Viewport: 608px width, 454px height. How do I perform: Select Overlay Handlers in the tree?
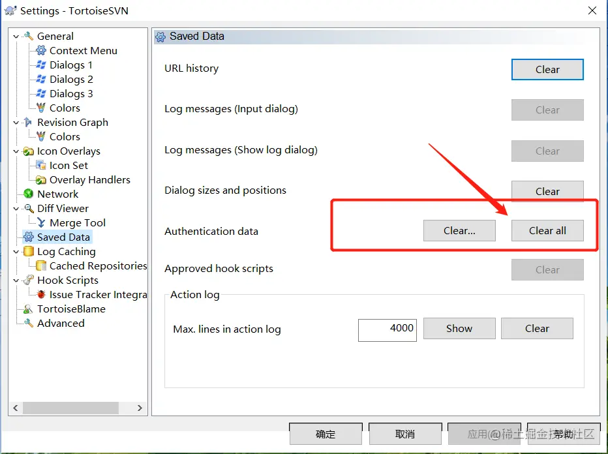(90, 179)
